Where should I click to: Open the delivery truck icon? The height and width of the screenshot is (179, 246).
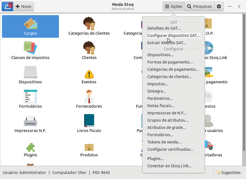tap(209, 145)
